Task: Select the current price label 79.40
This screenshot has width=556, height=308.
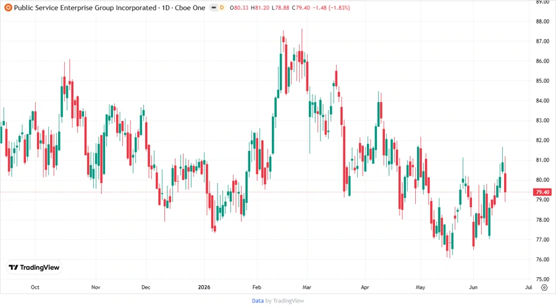Action: click(x=542, y=192)
